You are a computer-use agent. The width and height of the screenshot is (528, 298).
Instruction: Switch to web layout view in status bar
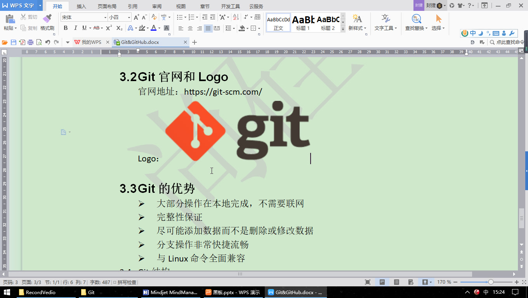pyautogui.click(x=411, y=282)
